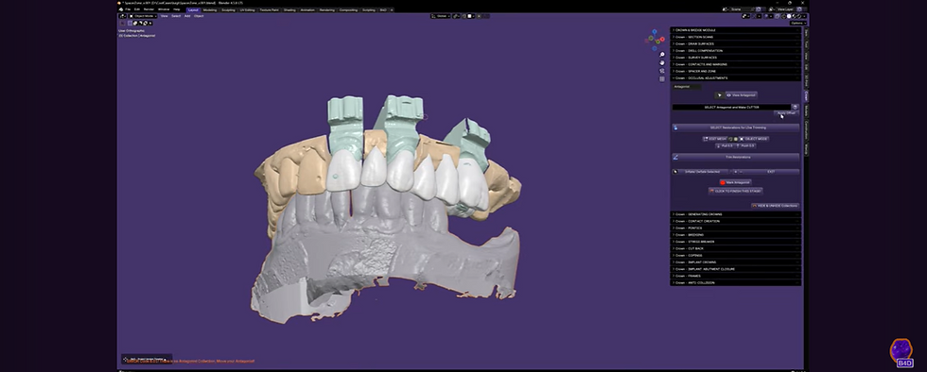Screen dimensions: 927x372
Task: Open the Global transform orientation dropdown
Action: coord(440,16)
